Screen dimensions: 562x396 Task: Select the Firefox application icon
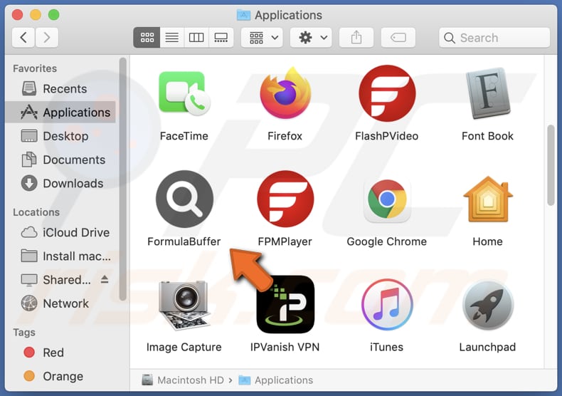(285, 93)
